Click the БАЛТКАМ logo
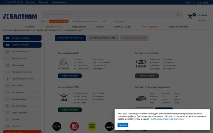This screenshot has height=133, width=213. [x=20, y=17]
